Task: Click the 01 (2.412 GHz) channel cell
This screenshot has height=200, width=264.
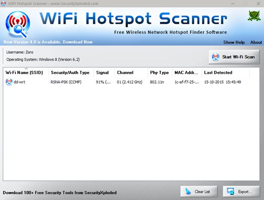Action: (129, 82)
